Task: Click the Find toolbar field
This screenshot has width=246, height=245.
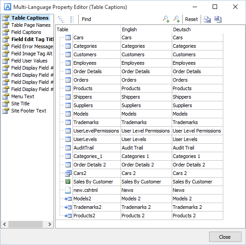Action: 86,19
